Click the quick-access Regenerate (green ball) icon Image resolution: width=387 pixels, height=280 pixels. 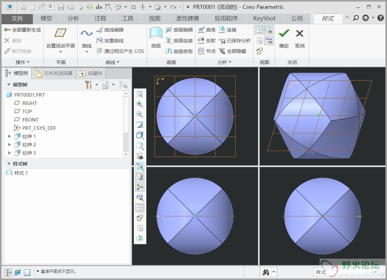(90, 7)
